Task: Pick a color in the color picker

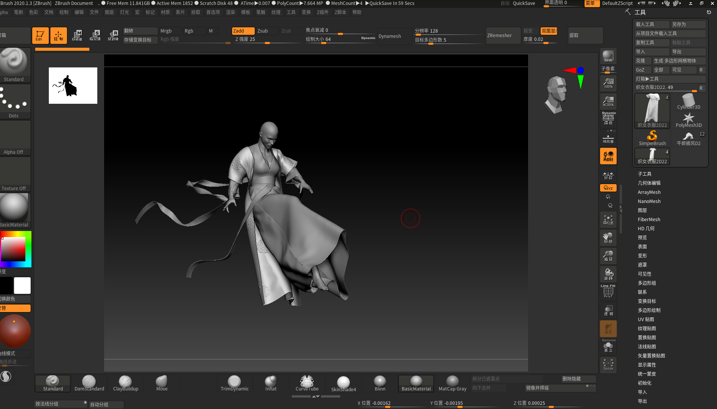Action: pos(13,249)
